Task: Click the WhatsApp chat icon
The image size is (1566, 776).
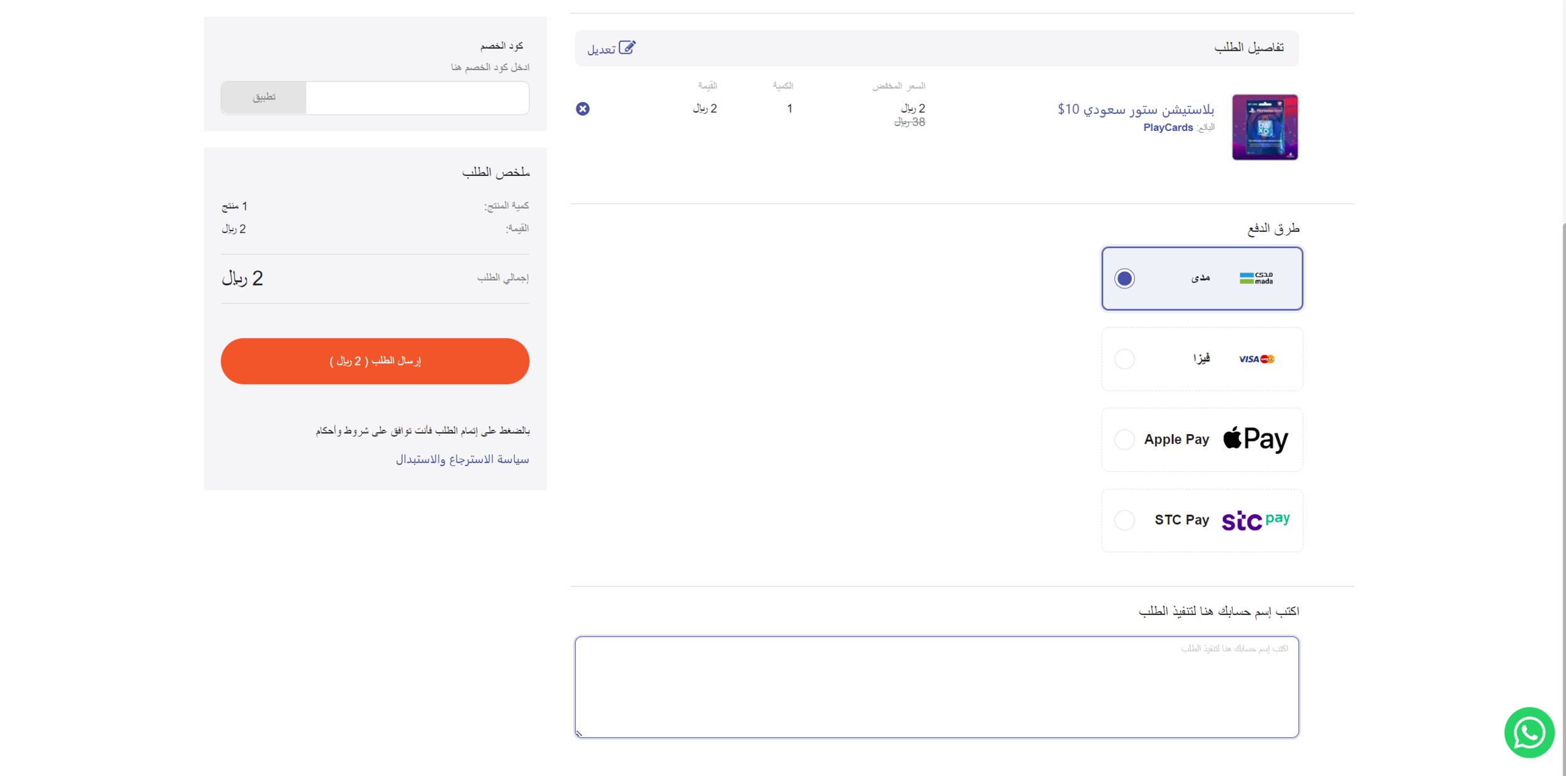Action: [x=1528, y=732]
